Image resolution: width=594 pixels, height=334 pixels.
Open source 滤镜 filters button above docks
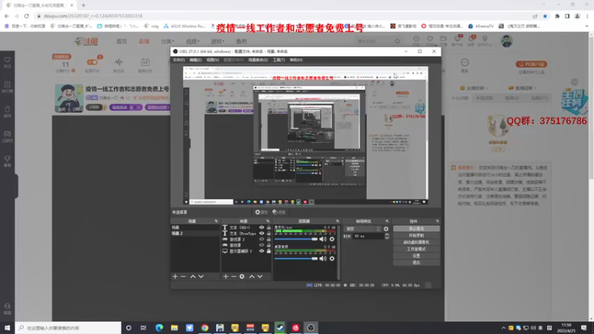point(279,212)
